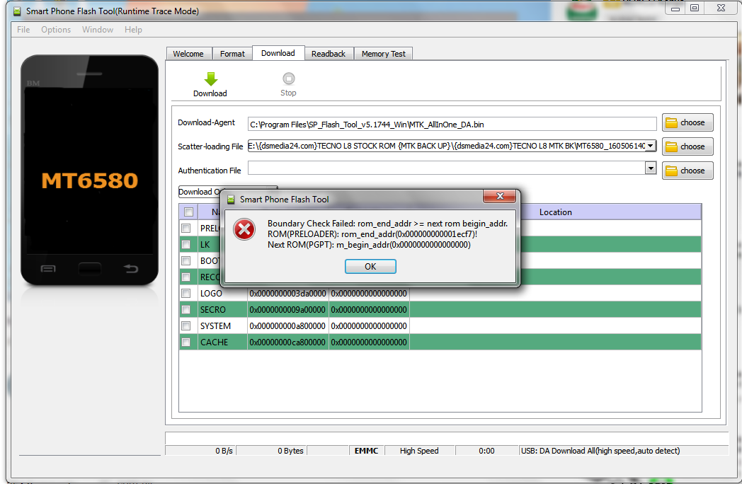Close the Boundary Check error dialog
742x484 pixels.
point(500,196)
